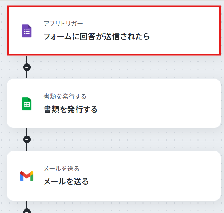Click the purple Google Forms icon
Viewport: 224px width, 213px height.
tap(27, 31)
